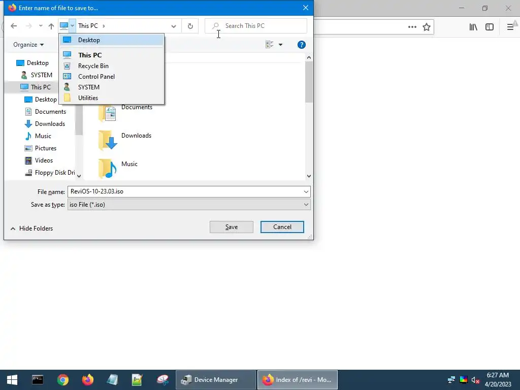Go back using the dialog's back arrow

coord(14,26)
